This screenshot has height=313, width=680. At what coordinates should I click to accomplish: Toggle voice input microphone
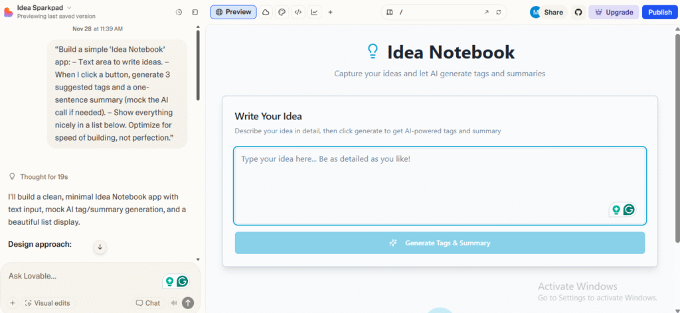[174, 303]
